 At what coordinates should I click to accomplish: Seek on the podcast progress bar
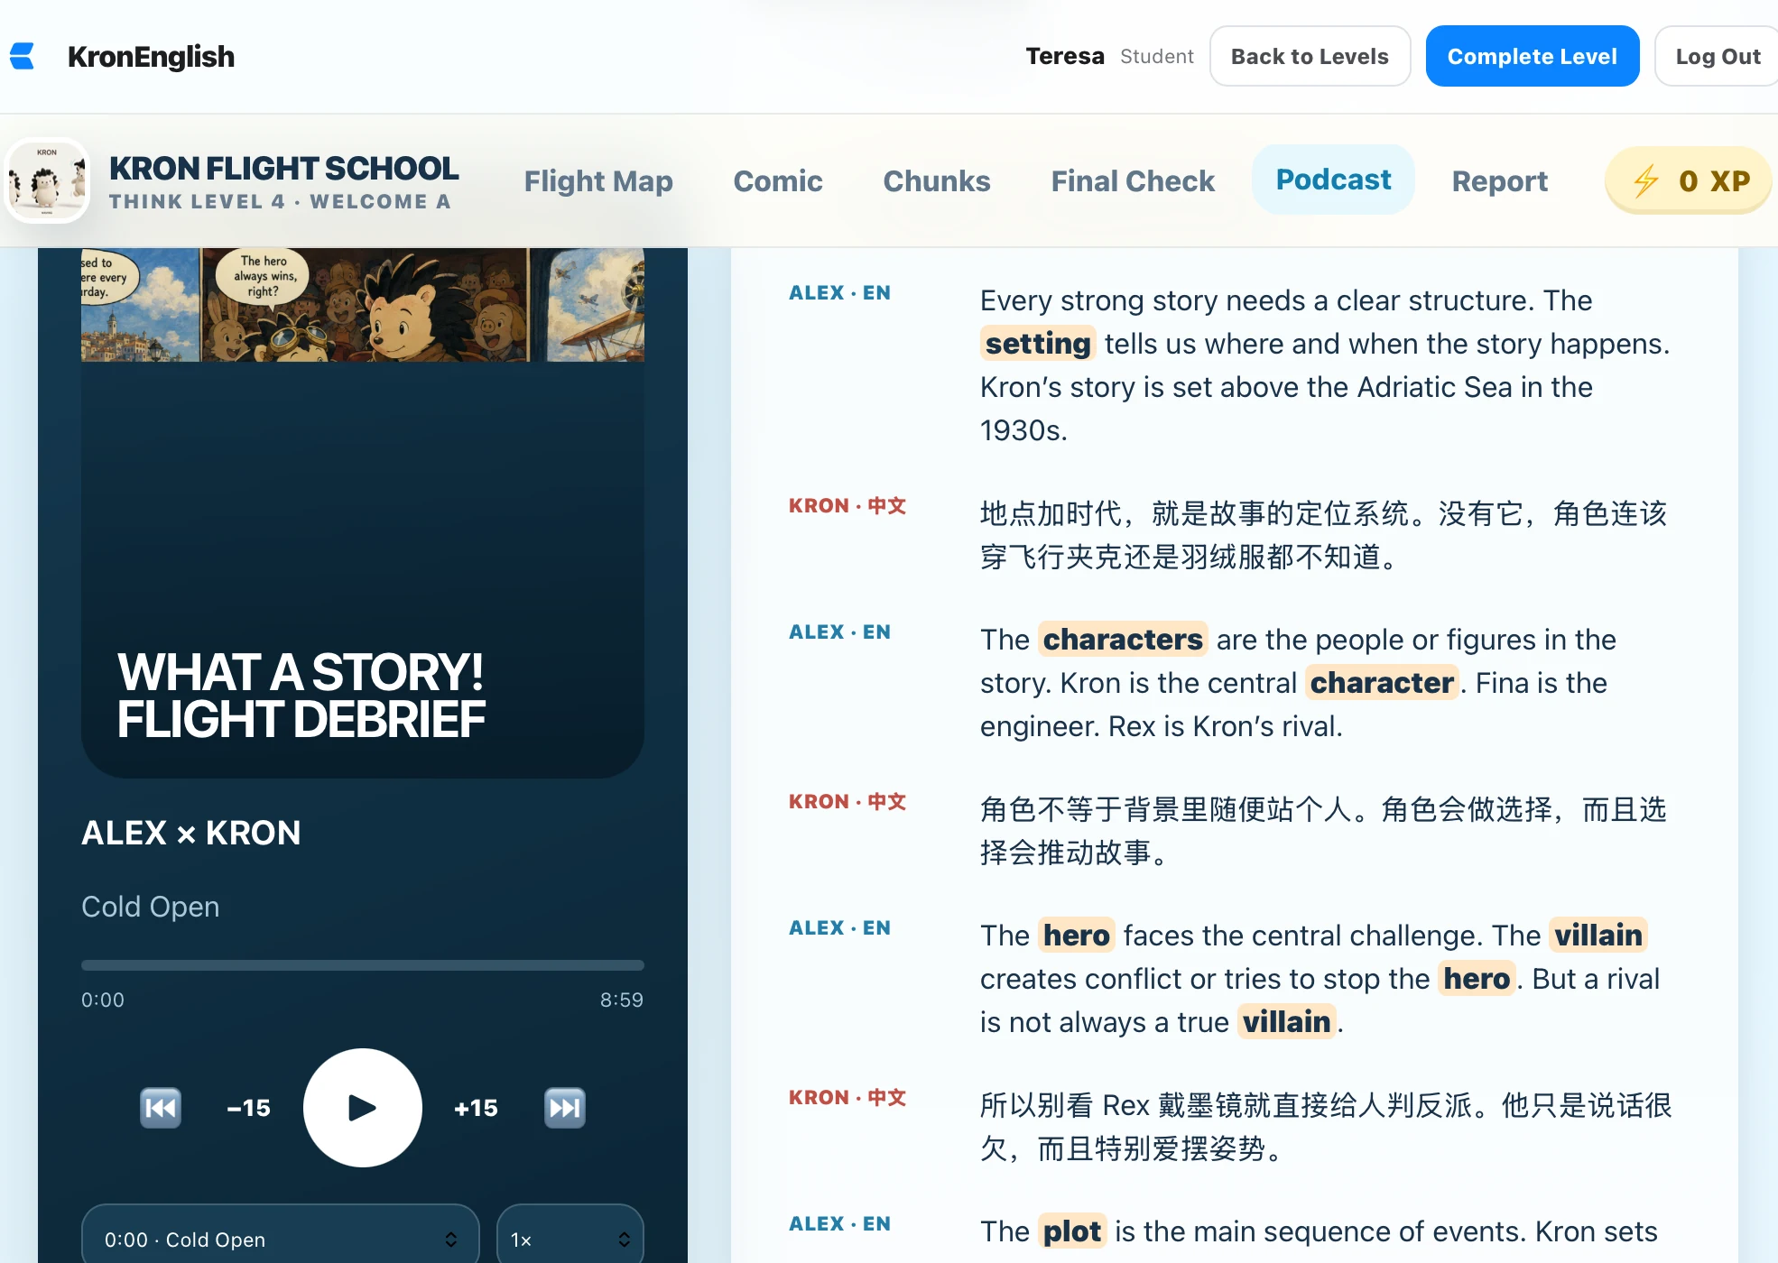pos(362,964)
